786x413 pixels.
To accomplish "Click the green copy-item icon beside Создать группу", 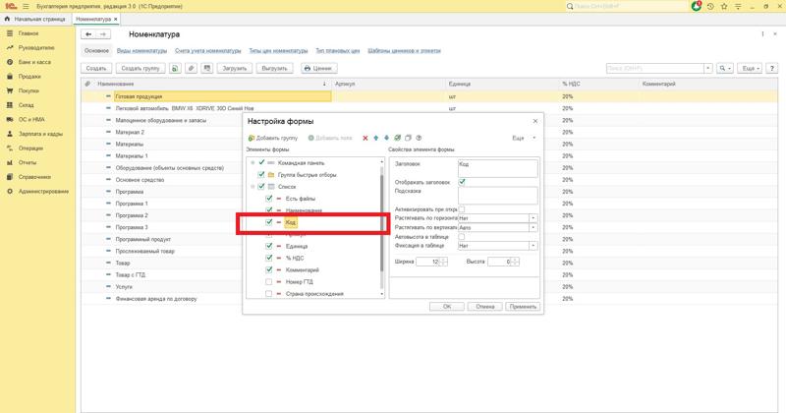I will pyautogui.click(x=175, y=68).
